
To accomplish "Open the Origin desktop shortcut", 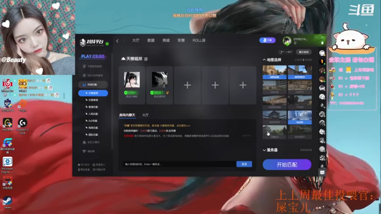I will pos(22,105).
